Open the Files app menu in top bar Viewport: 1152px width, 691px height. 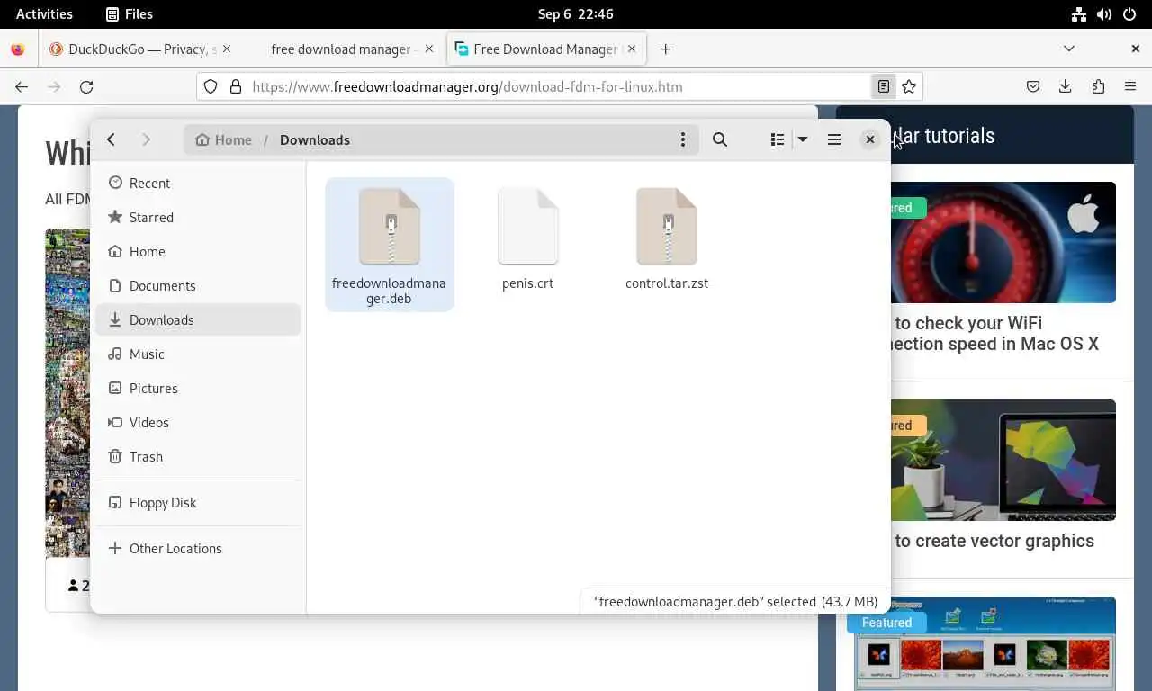coord(130,13)
